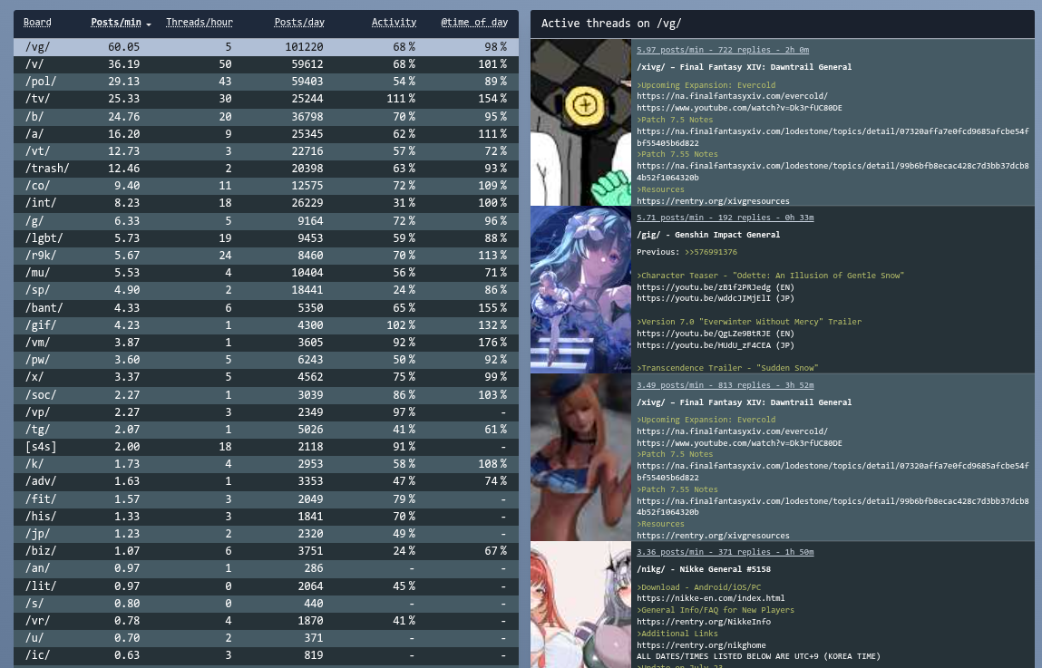Image resolution: width=1042 pixels, height=668 pixels.
Task: Select the /an/ board row
Action: (x=266, y=568)
